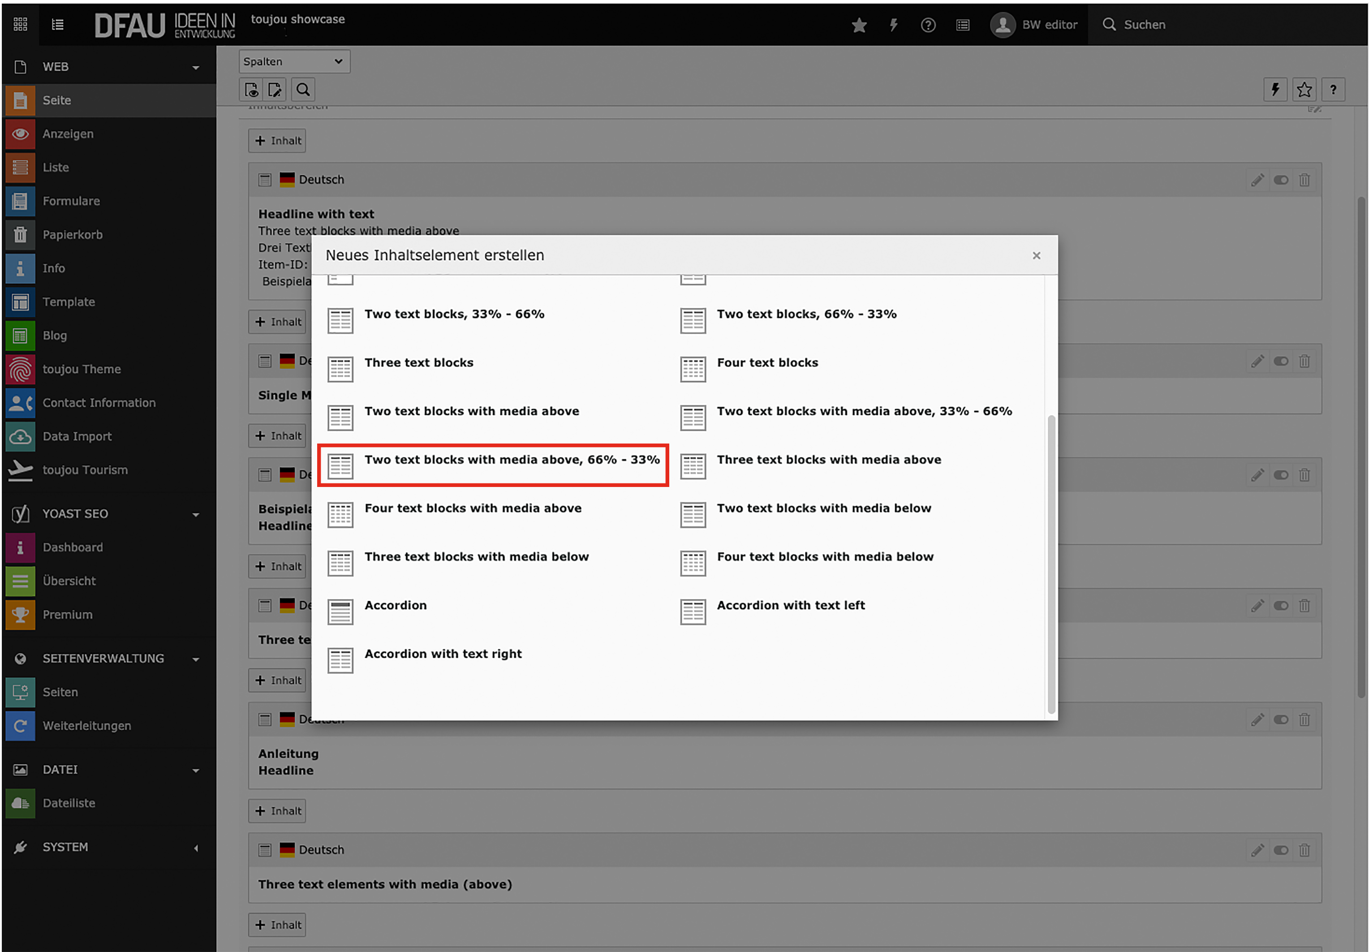Image resolution: width=1369 pixels, height=952 pixels.
Task: Click the Suchen search field
Action: coord(1228,25)
